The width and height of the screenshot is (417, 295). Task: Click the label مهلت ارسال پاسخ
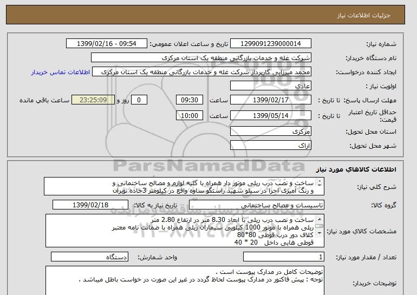click(x=370, y=100)
